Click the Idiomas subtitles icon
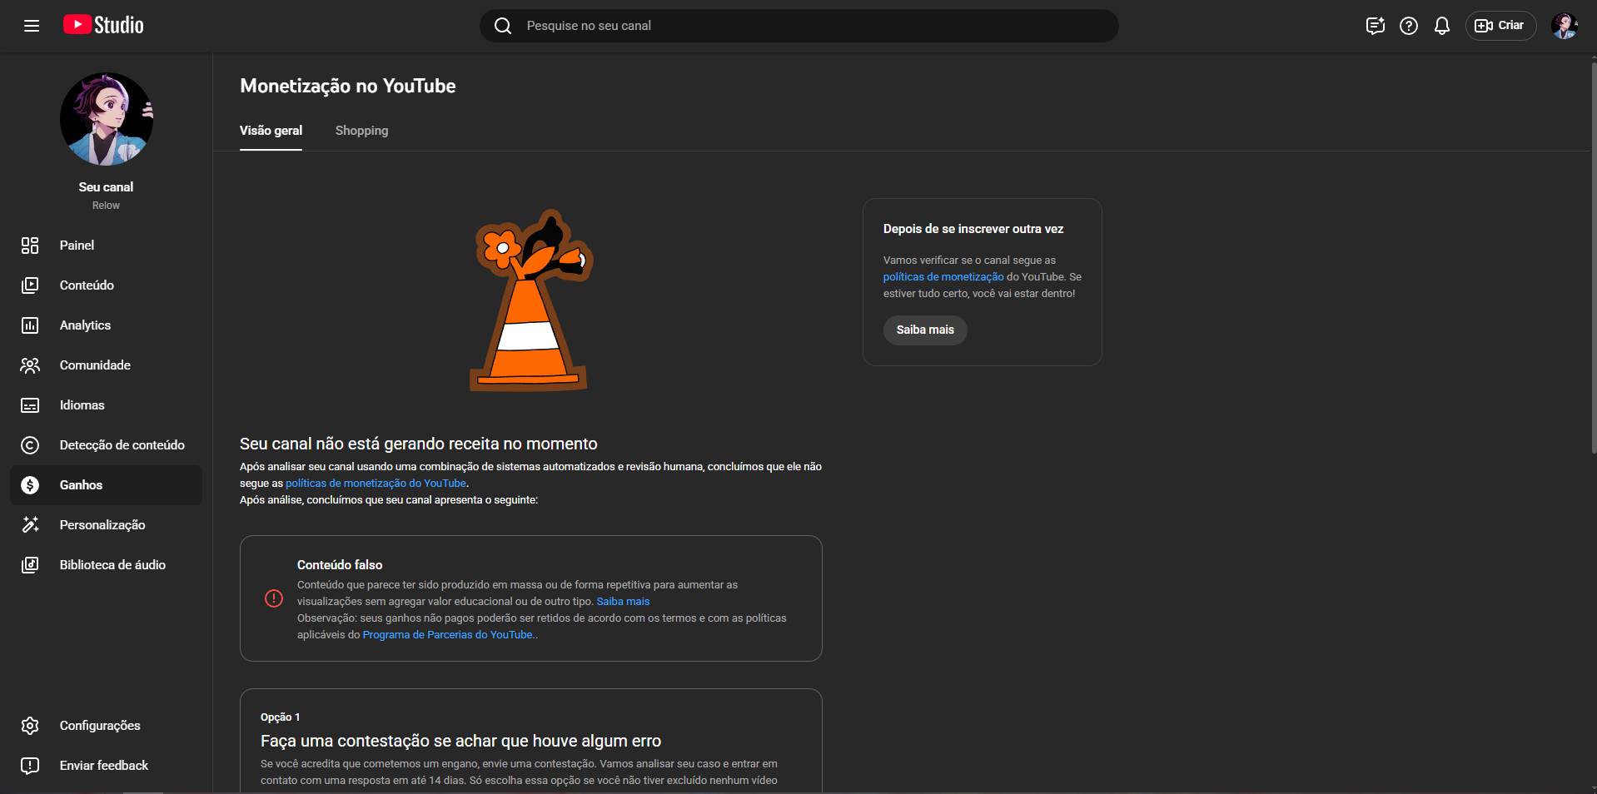Viewport: 1597px width, 794px height. (30, 405)
